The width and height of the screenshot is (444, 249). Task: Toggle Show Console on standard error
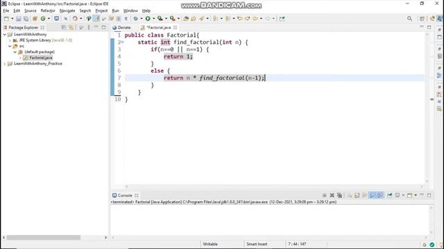[379, 195]
